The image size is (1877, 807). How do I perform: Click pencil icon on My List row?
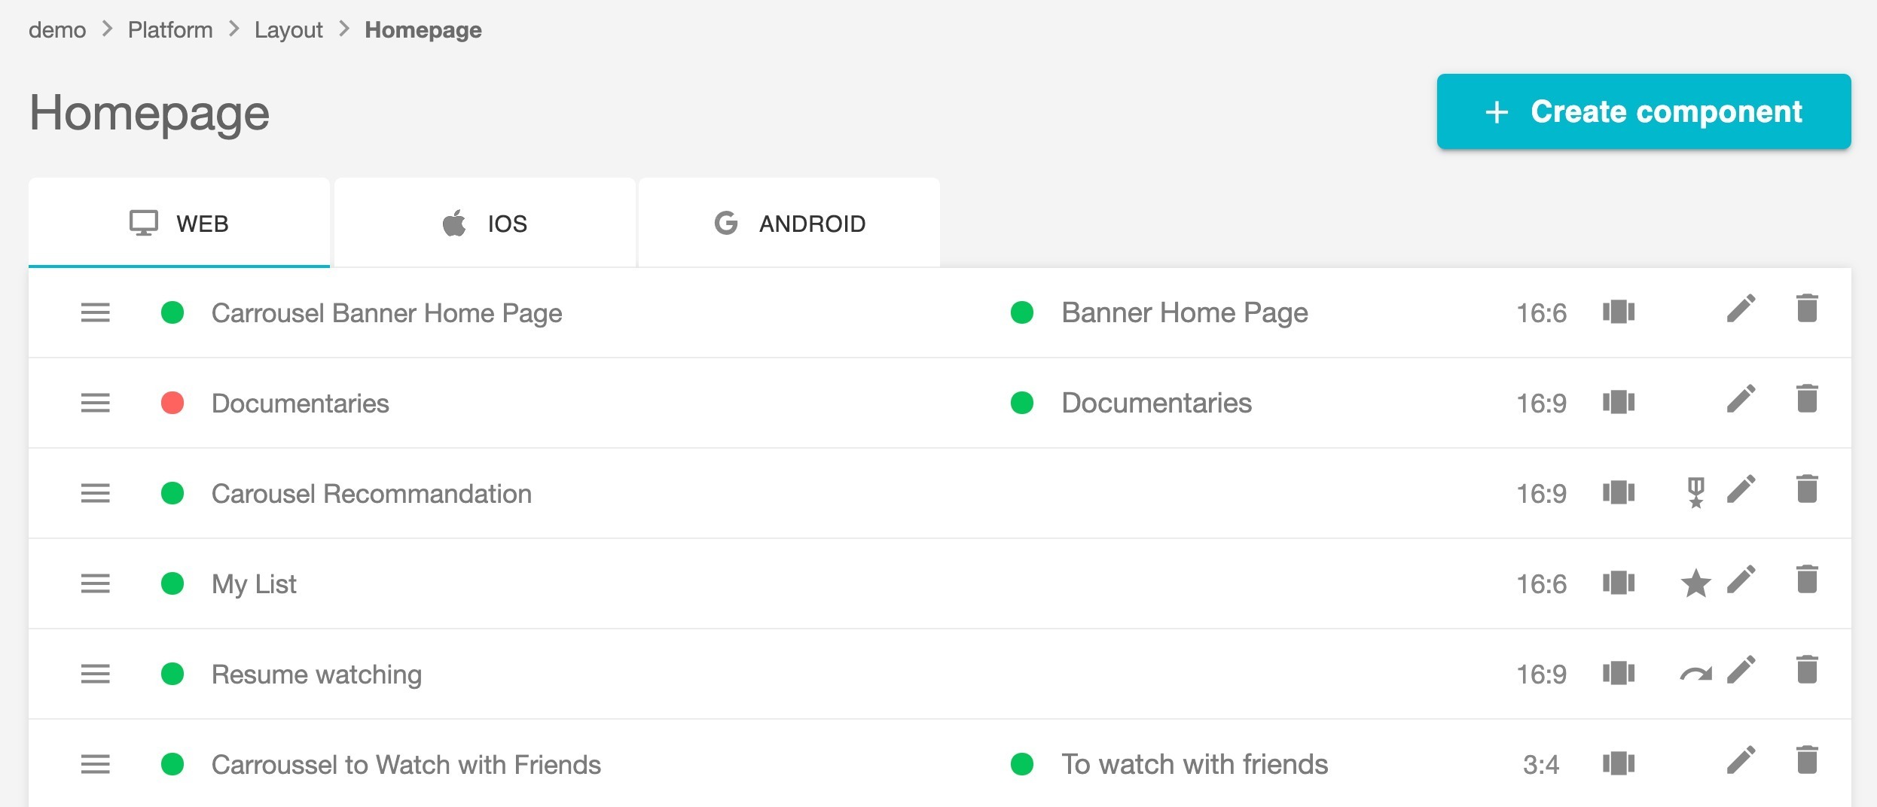[1741, 580]
